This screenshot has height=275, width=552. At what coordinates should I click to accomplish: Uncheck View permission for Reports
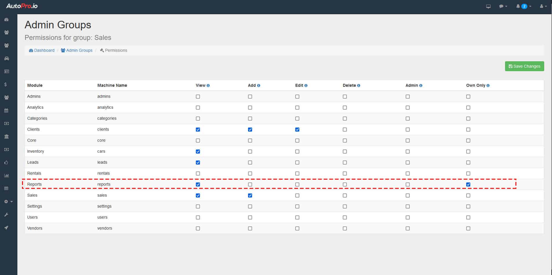(x=198, y=184)
